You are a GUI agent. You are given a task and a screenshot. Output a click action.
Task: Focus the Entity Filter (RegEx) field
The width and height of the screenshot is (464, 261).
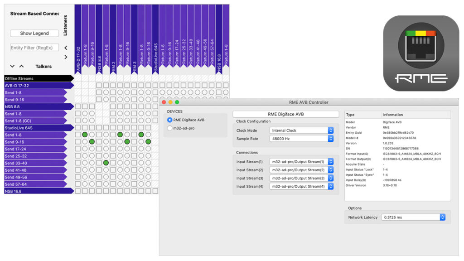[34, 48]
